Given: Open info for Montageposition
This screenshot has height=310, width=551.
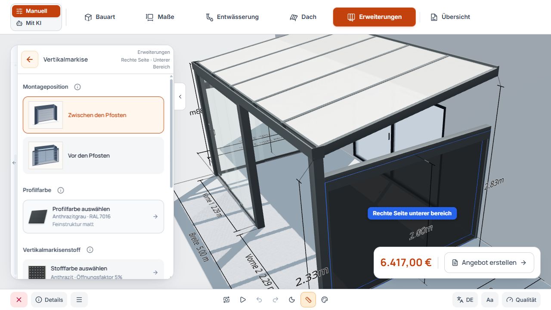Looking at the screenshot, I should (x=77, y=87).
